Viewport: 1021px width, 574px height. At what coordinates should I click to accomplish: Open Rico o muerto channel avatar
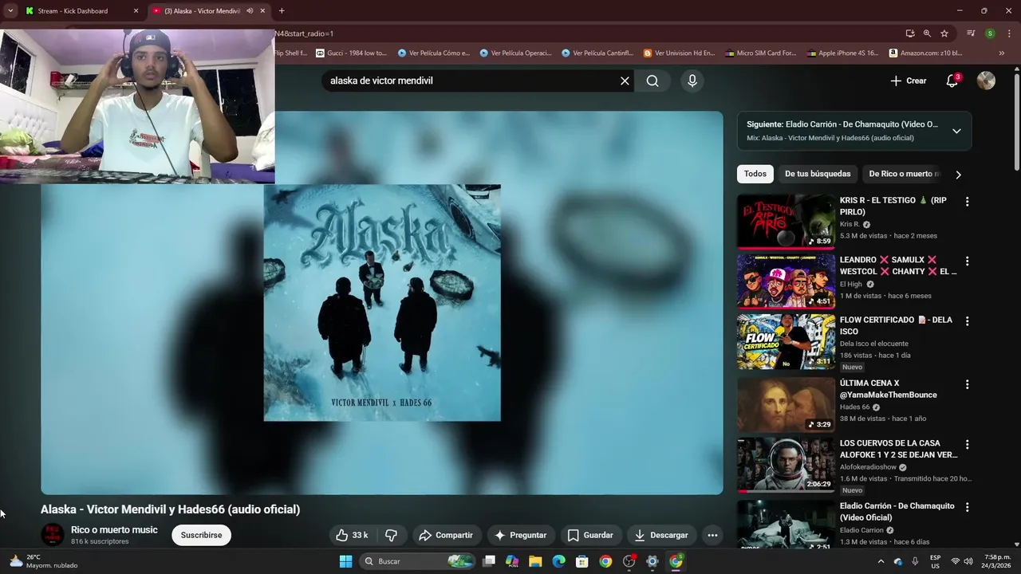[53, 535]
